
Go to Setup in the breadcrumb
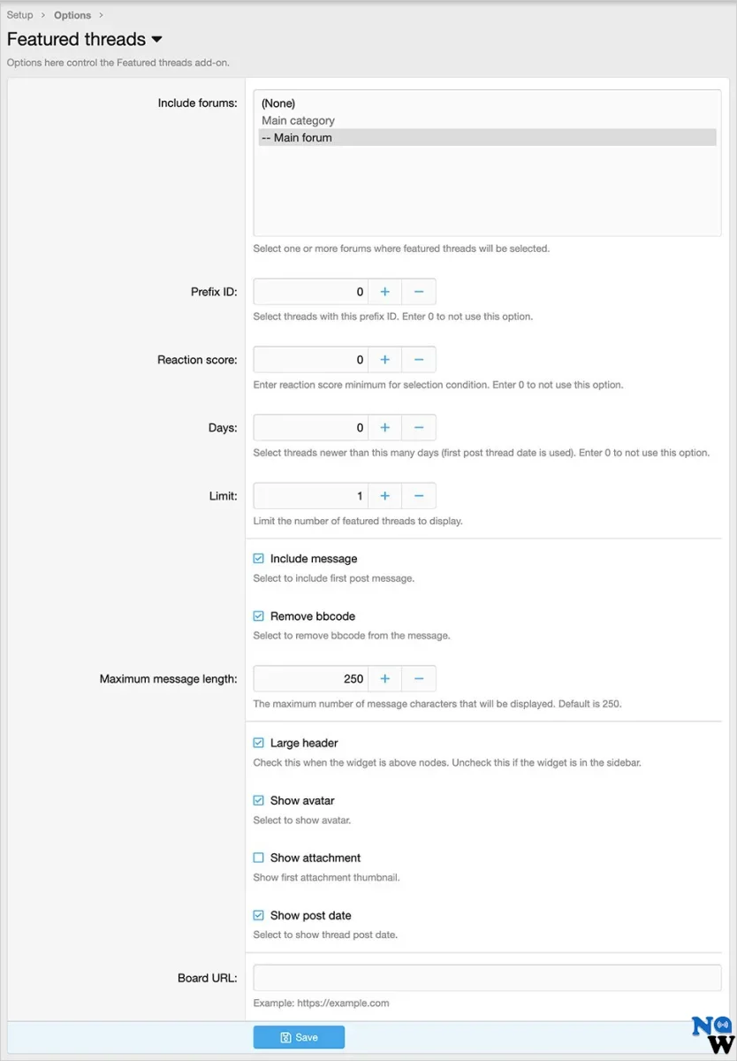coord(20,15)
